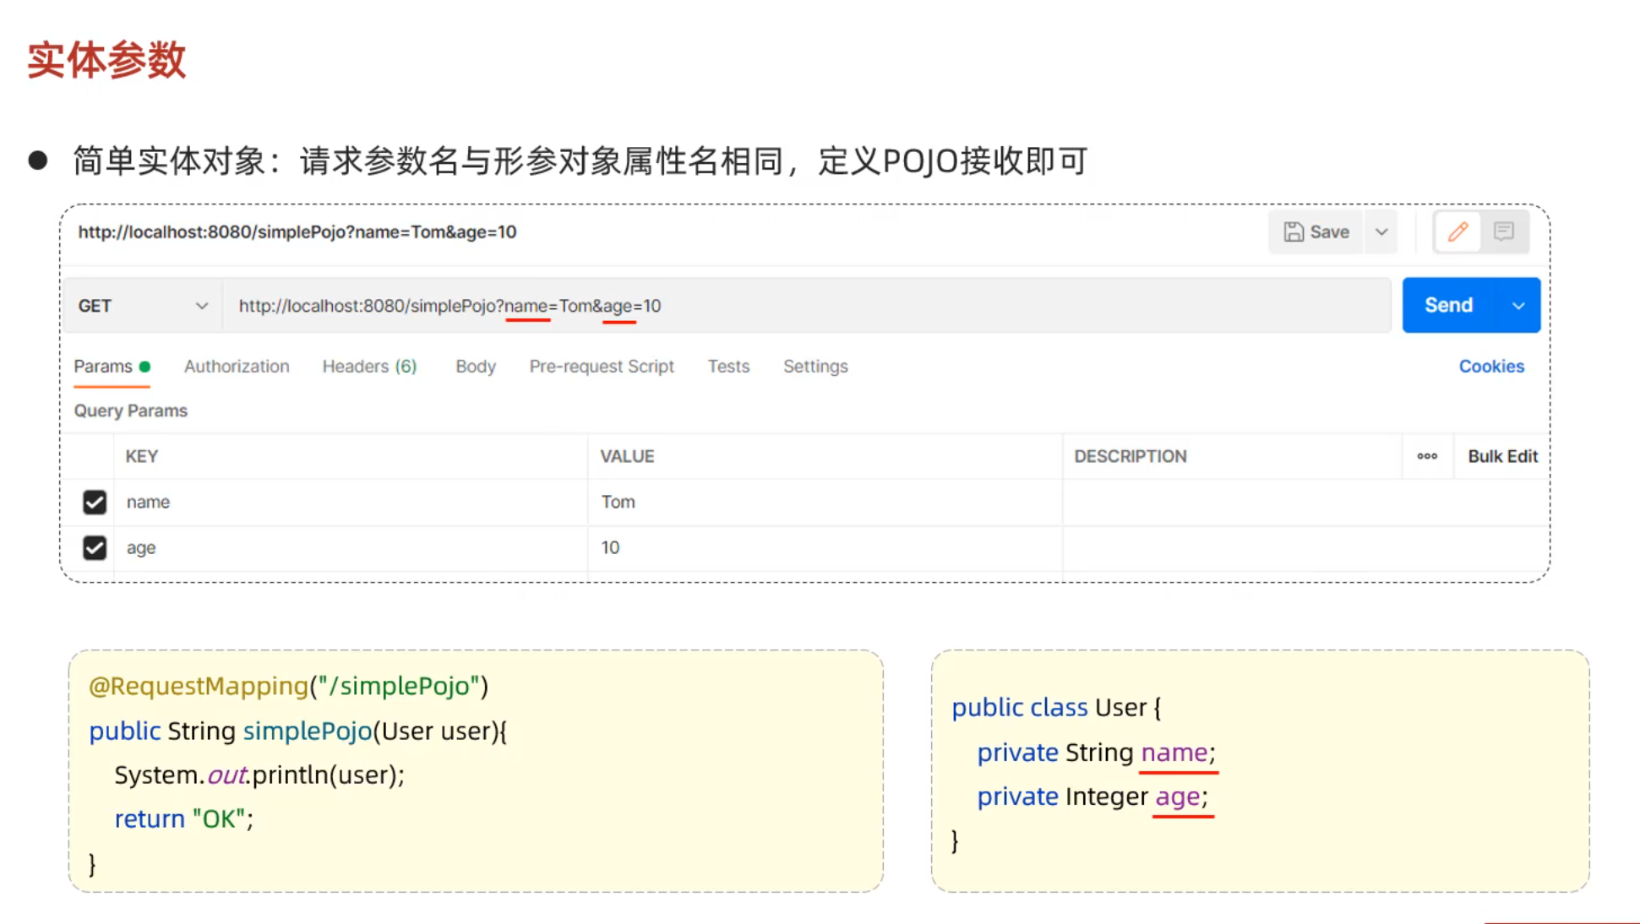The image size is (1640, 924).
Task: Expand the Send button dropdown arrow
Action: pos(1518,306)
